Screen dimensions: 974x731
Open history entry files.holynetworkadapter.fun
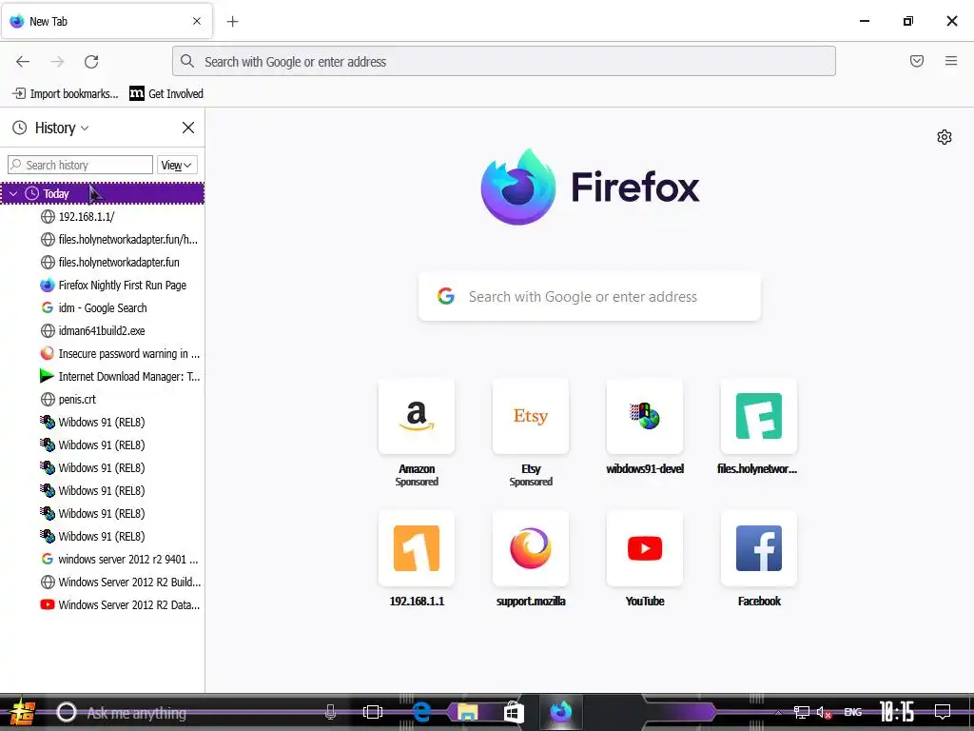pyautogui.click(x=103, y=263)
